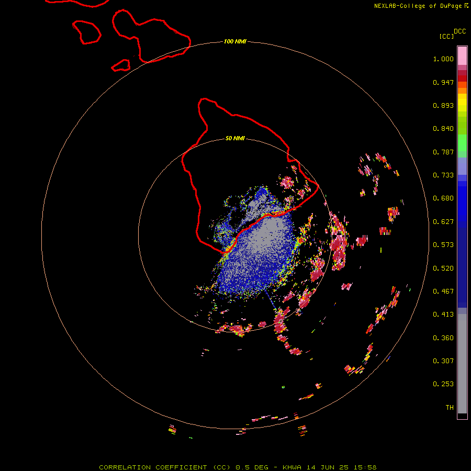Click the 1.000 scale value
The image size is (471, 471).
[x=443, y=59]
